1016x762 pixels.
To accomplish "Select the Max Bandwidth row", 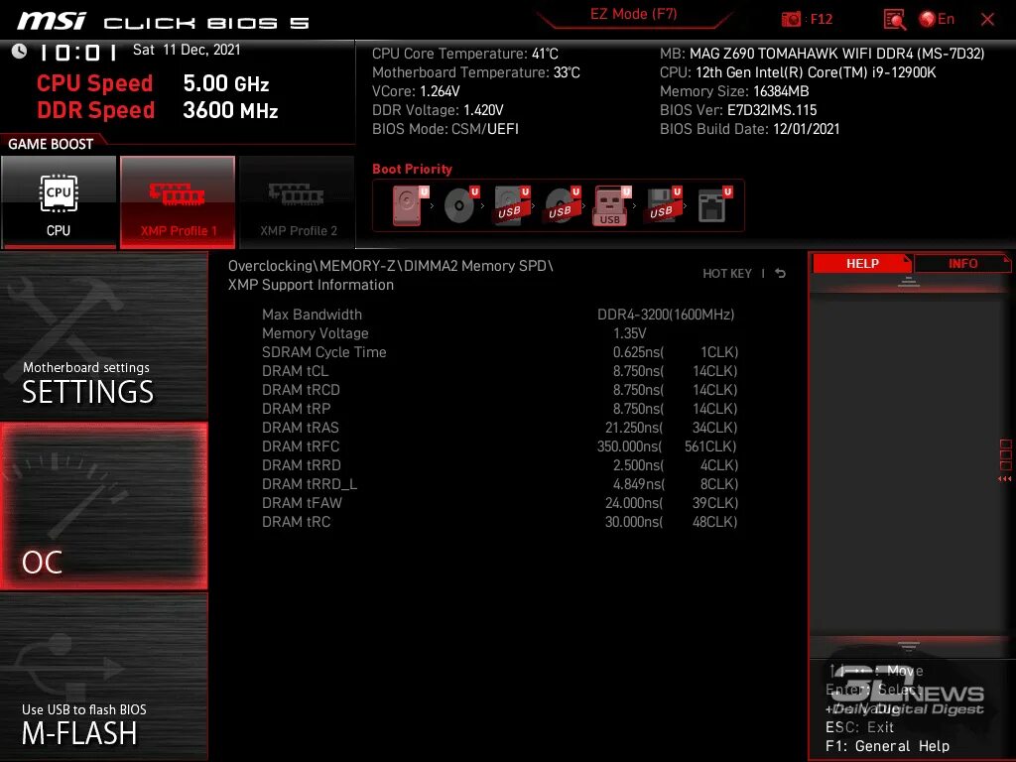I will 500,315.
